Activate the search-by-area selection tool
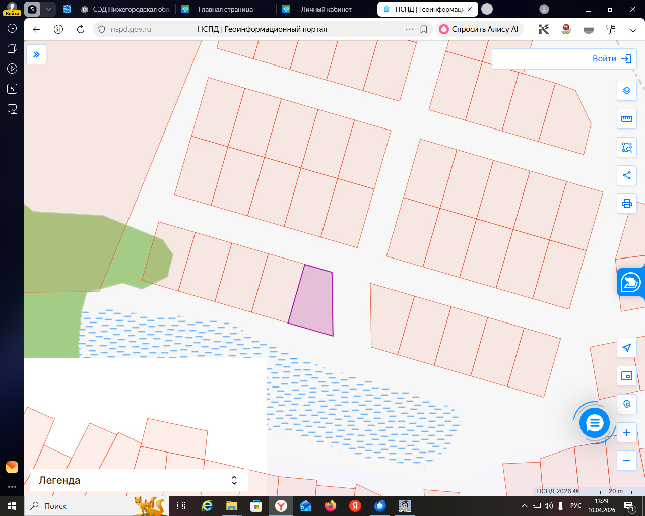The height and width of the screenshot is (516, 645). 627,147
